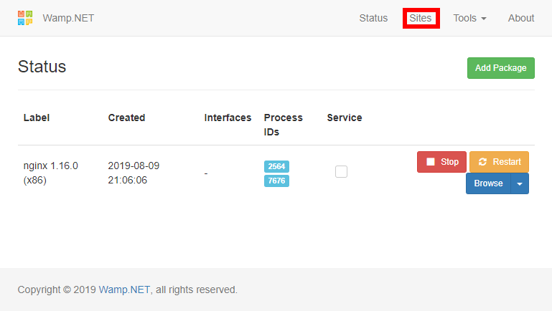Click the Browse button for nginx

pos(488,183)
